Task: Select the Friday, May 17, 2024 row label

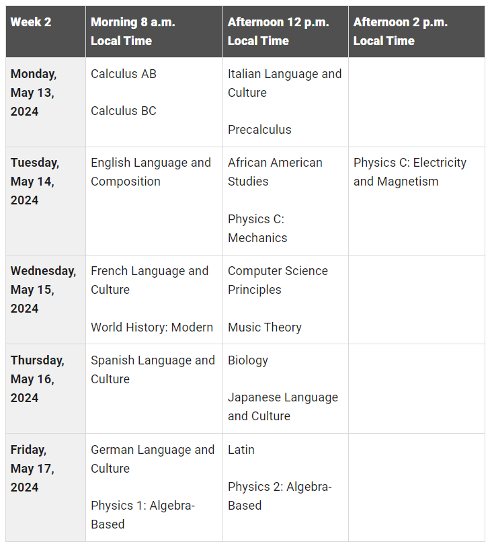Action: [x=32, y=469]
